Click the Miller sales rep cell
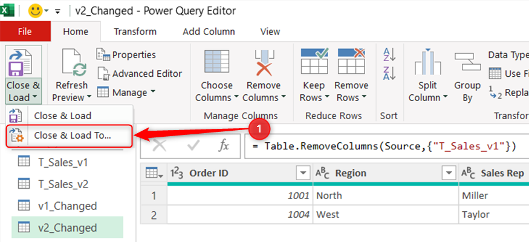Viewport: 529px width, 242px height. tap(494, 195)
